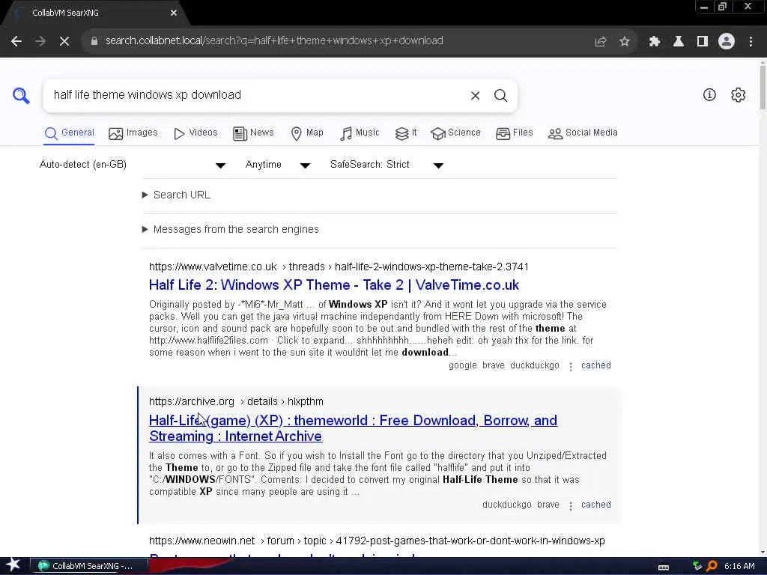Image resolution: width=767 pixels, height=575 pixels.
Task: Click the neowin.net forum result URL
Action: pos(378,541)
